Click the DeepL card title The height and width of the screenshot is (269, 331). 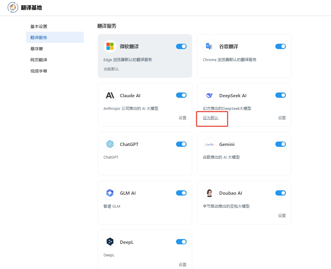tap(127, 242)
